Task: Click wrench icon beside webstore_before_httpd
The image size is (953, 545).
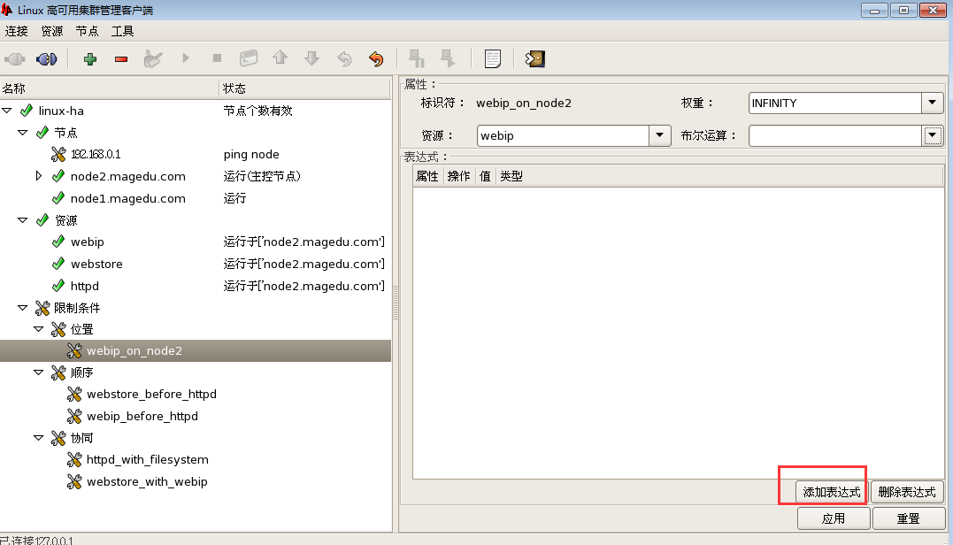Action: pos(74,395)
